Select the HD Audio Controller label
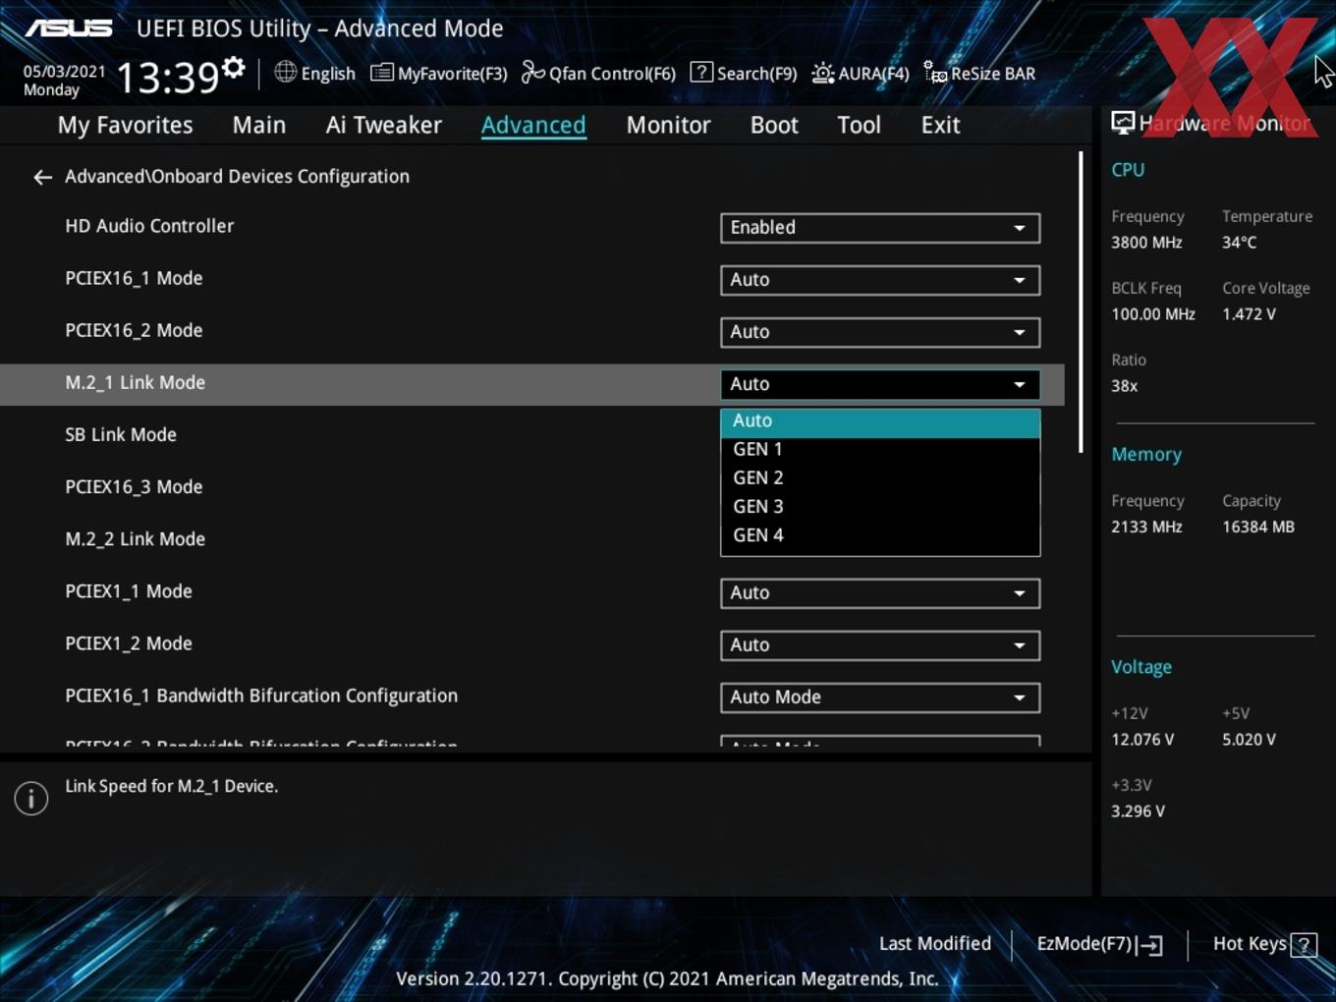The height and width of the screenshot is (1002, 1336). [149, 226]
